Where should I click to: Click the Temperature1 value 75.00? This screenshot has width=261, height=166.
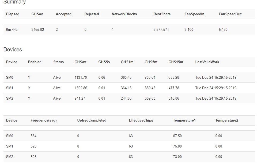pyautogui.click(x=177, y=146)
